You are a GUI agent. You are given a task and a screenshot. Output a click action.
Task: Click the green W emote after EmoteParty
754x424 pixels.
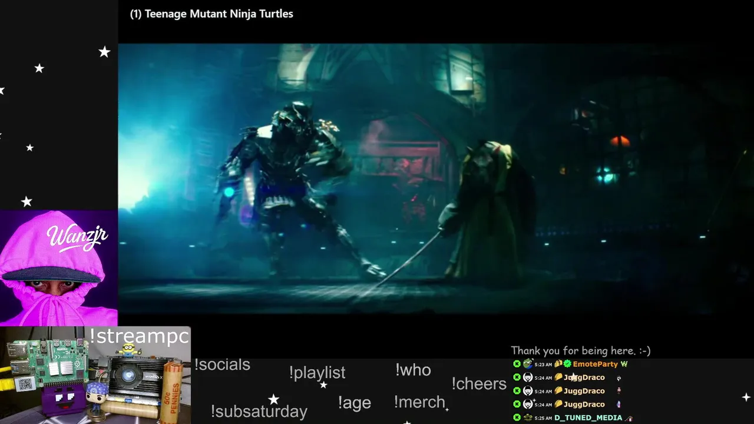(624, 364)
